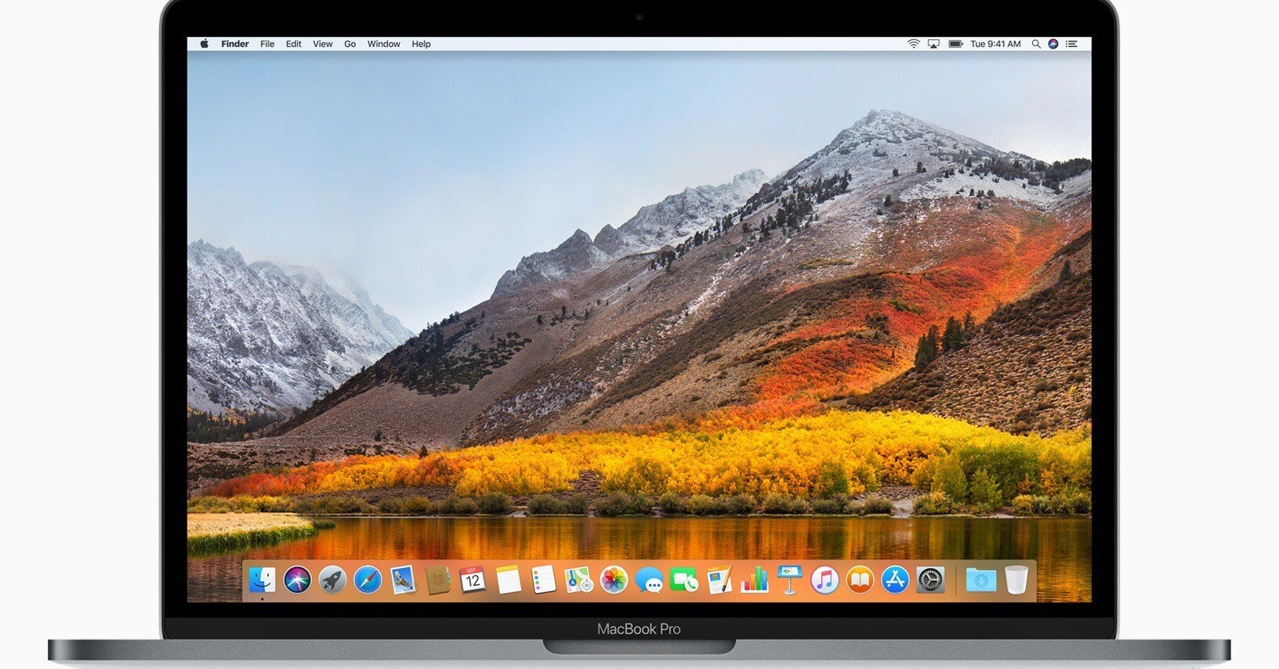Image resolution: width=1279 pixels, height=669 pixels.
Task: Launch Siri from the dock
Action: [297, 580]
